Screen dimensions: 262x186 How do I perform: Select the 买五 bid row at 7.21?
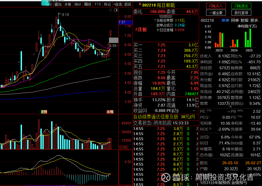166,66
